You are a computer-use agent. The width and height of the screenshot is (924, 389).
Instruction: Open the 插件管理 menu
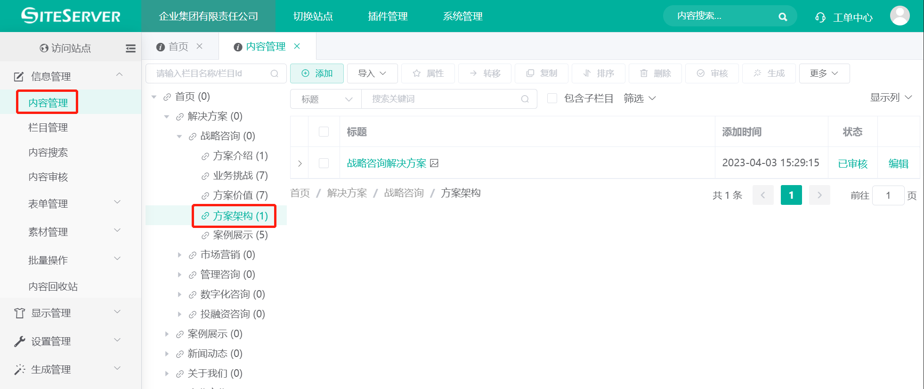coord(388,16)
